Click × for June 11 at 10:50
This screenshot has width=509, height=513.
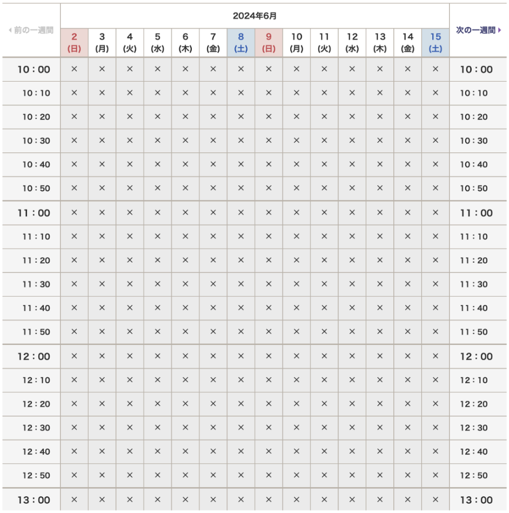coord(324,189)
